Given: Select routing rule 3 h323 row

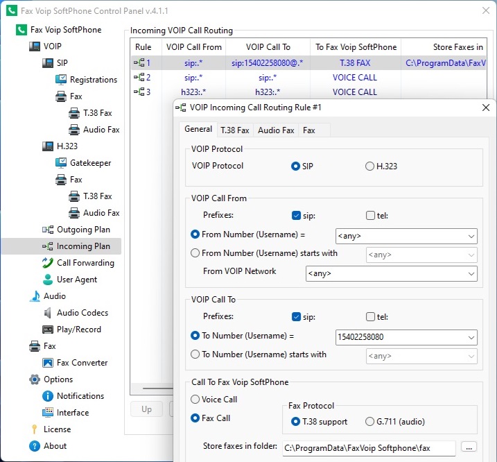Looking at the screenshot, I should [308, 92].
